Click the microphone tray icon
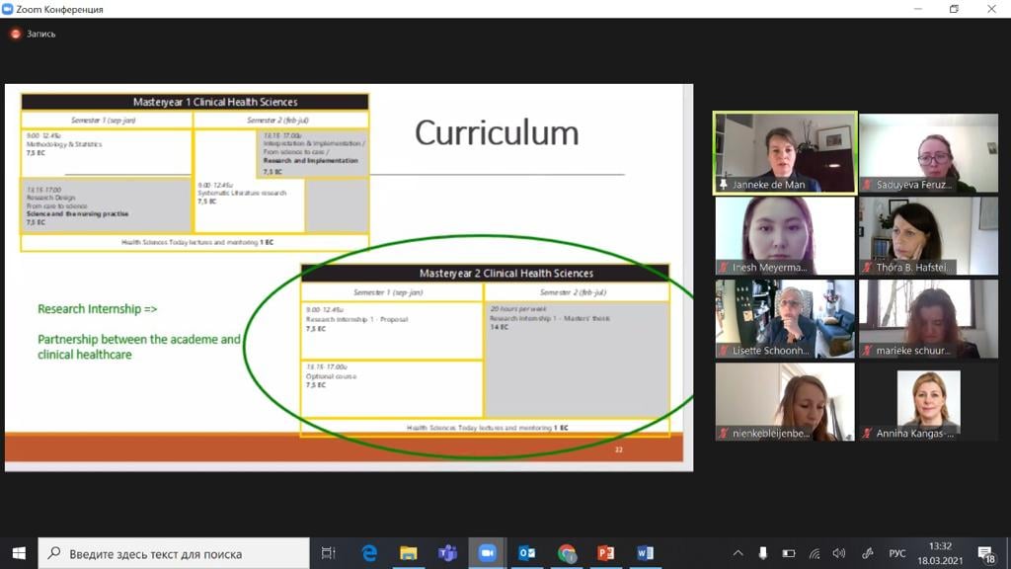The height and width of the screenshot is (569, 1011). pos(763,553)
